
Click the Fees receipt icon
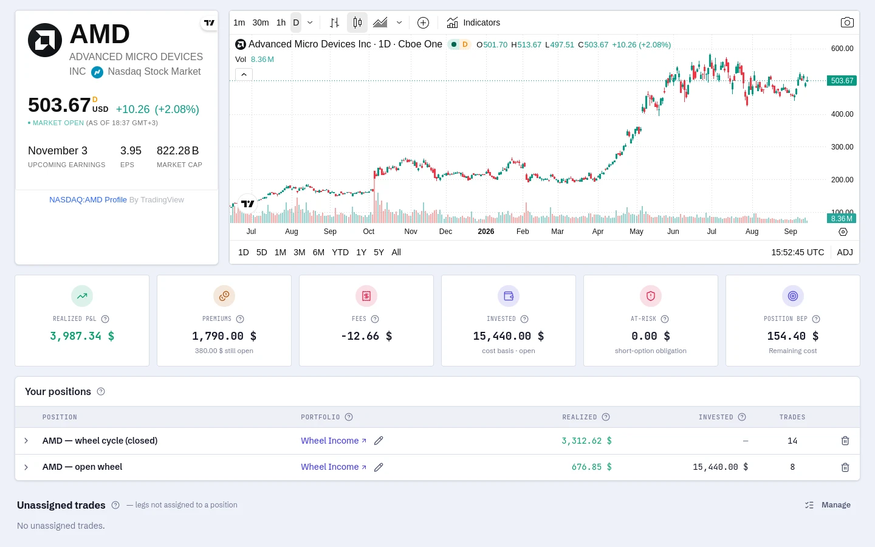tap(366, 296)
